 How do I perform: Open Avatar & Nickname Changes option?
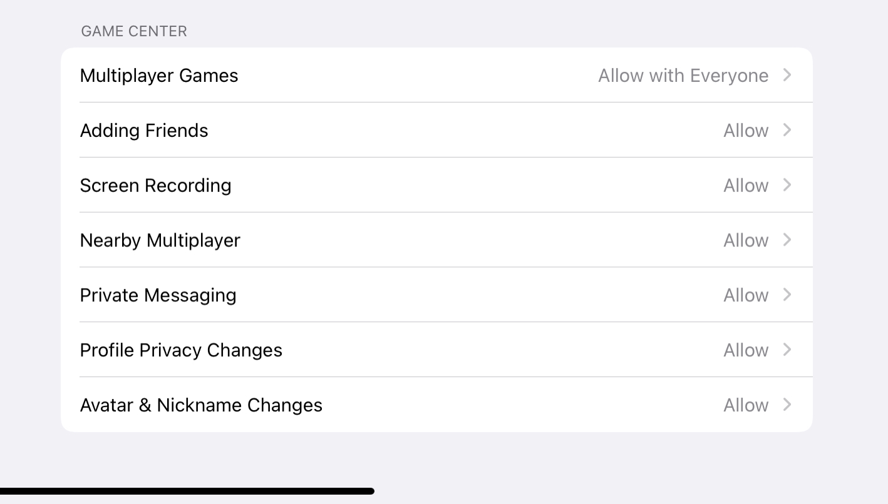coord(201,405)
